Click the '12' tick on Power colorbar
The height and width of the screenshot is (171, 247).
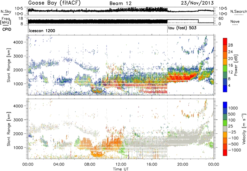tap(230, 72)
